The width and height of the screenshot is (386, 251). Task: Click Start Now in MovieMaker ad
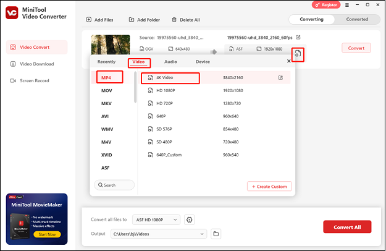[x=47, y=234]
